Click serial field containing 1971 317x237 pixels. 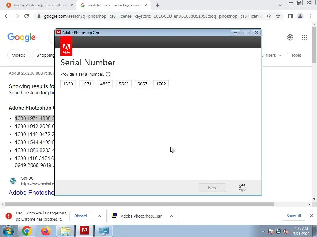click(x=87, y=84)
